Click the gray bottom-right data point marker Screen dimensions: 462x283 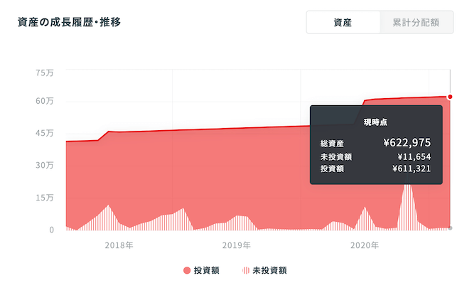click(x=450, y=228)
